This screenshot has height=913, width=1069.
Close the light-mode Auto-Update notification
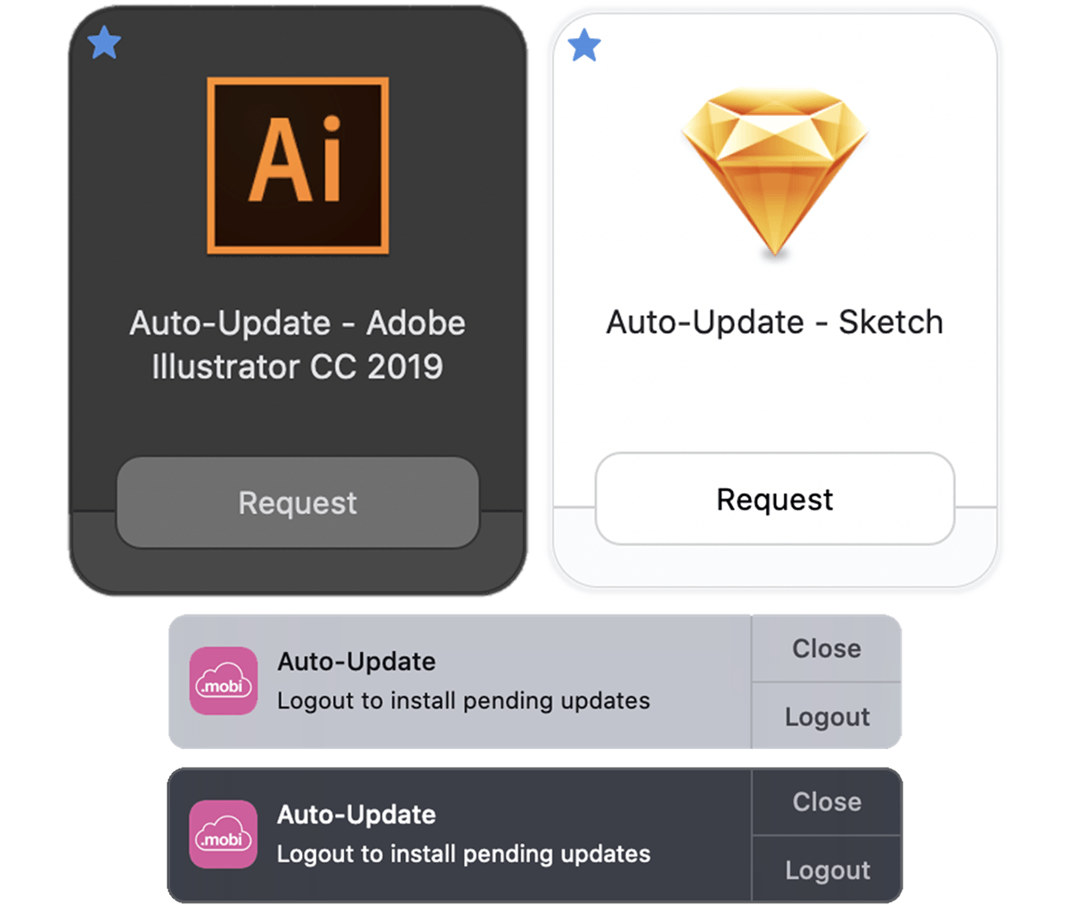click(827, 648)
